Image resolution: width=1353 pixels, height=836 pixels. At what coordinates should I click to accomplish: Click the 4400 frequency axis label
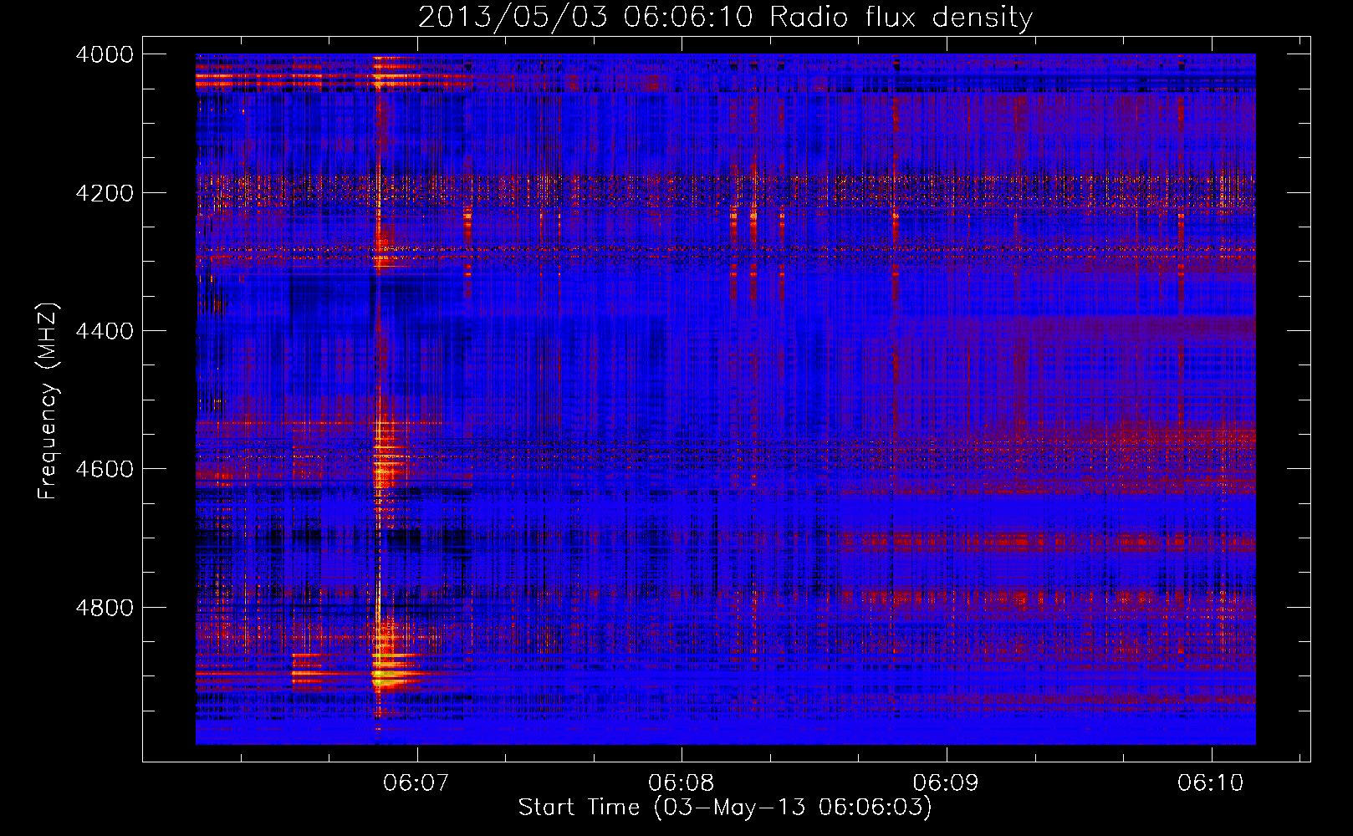[x=105, y=331]
